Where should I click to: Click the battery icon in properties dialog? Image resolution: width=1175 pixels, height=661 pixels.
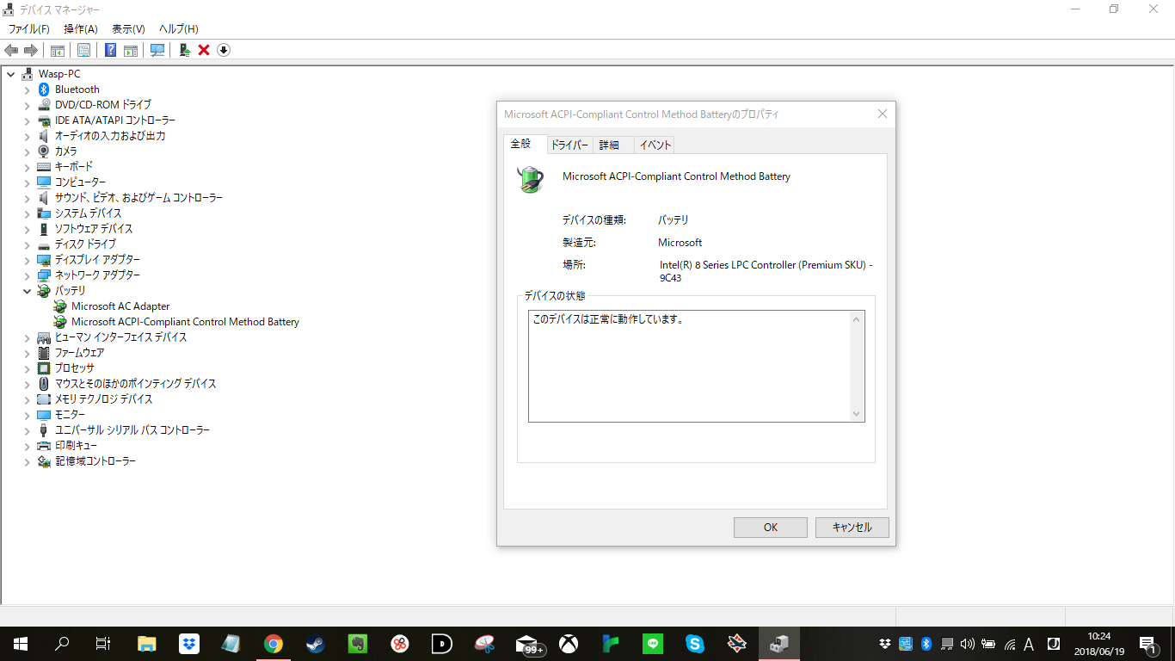(x=530, y=179)
